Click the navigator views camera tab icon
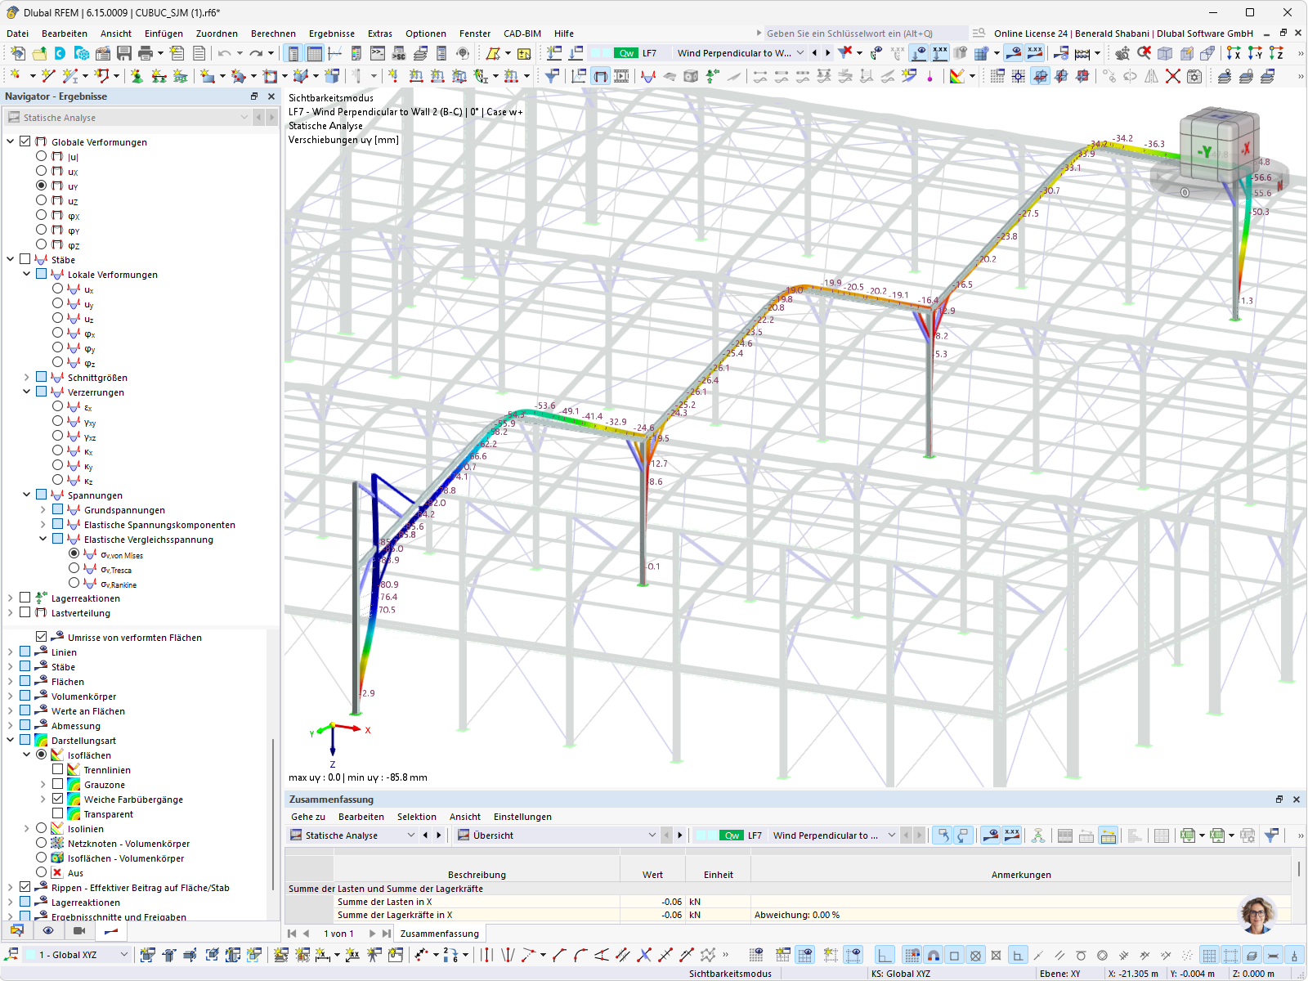The height and width of the screenshot is (981, 1308). pos(79,930)
